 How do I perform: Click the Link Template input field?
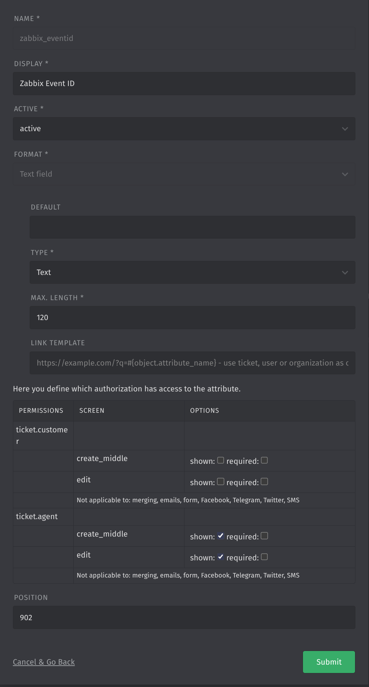point(192,363)
